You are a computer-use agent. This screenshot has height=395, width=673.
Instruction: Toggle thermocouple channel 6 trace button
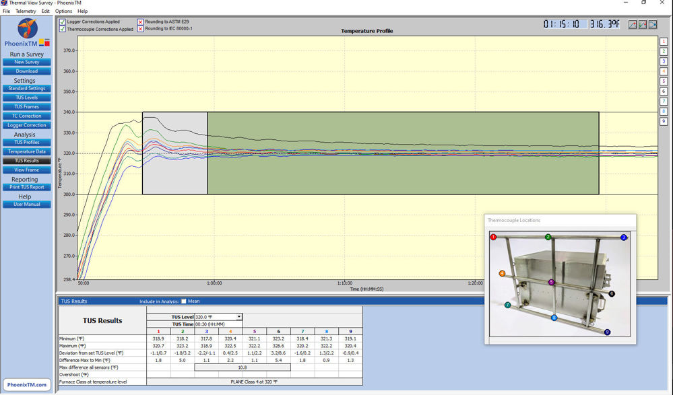click(664, 92)
